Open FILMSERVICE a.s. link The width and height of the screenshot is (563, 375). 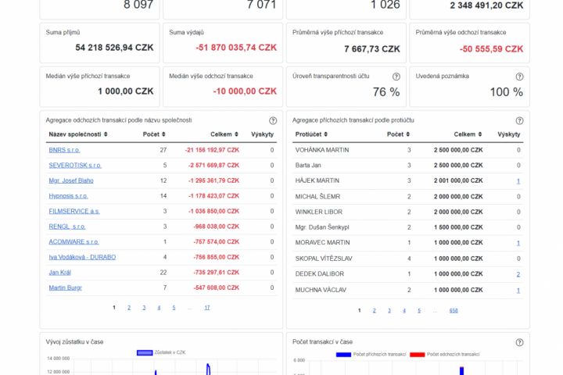(x=74, y=212)
